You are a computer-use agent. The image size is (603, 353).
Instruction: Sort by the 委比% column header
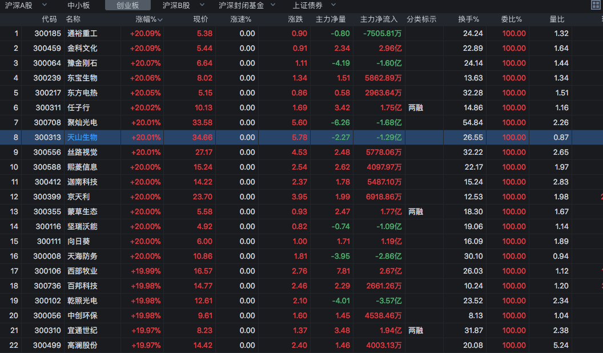tap(512, 19)
